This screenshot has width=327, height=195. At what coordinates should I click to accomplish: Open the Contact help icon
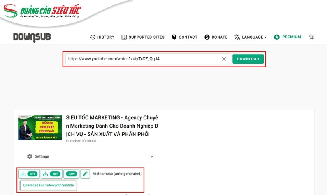coord(174,37)
